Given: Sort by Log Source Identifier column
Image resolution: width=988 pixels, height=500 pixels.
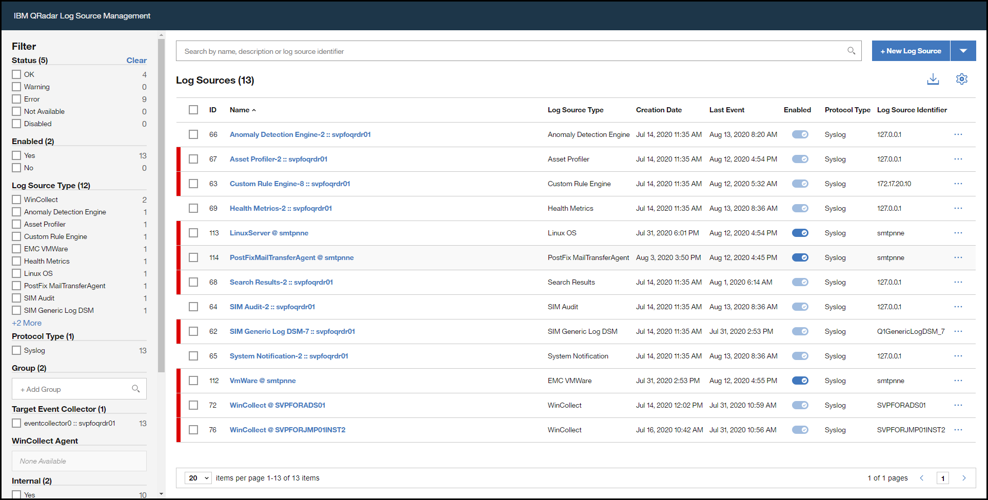Looking at the screenshot, I should pyautogui.click(x=912, y=110).
